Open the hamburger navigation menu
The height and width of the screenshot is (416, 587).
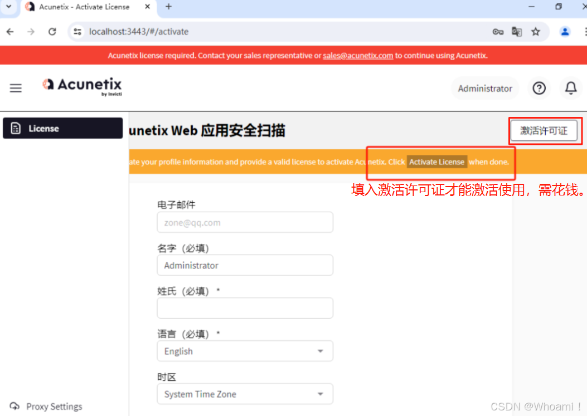pyautogui.click(x=16, y=88)
